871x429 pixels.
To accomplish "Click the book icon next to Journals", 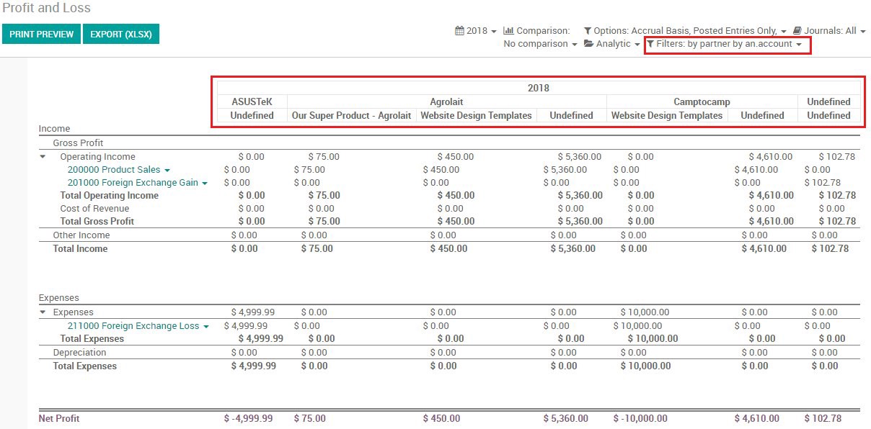I will click(797, 31).
